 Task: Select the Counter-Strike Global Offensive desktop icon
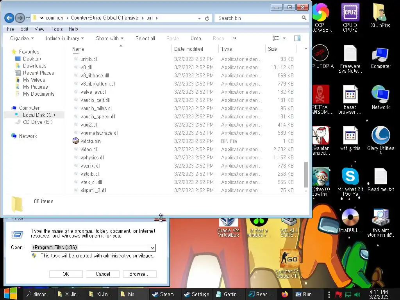coord(289,264)
